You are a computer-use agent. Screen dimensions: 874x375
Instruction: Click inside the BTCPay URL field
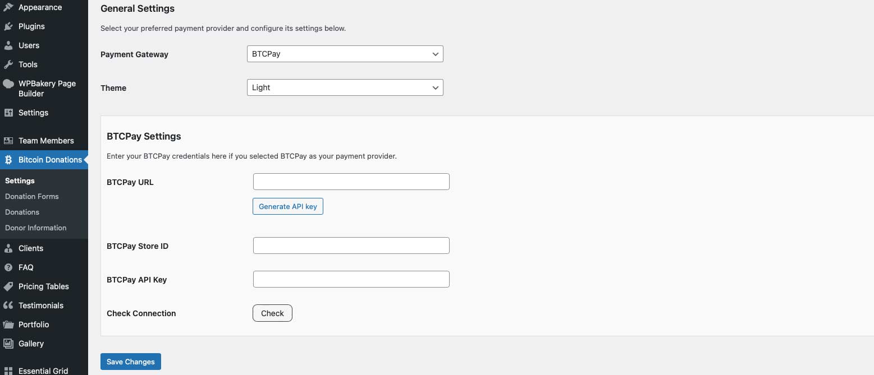(351, 181)
